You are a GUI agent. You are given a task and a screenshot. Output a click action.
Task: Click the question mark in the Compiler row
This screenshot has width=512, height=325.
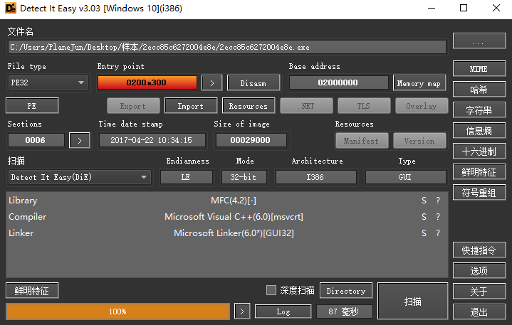coord(438,217)
